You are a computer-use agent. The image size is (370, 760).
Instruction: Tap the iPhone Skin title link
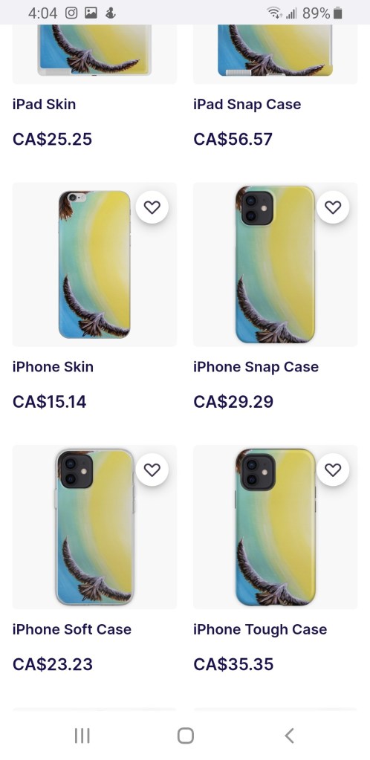click(53, 367)
